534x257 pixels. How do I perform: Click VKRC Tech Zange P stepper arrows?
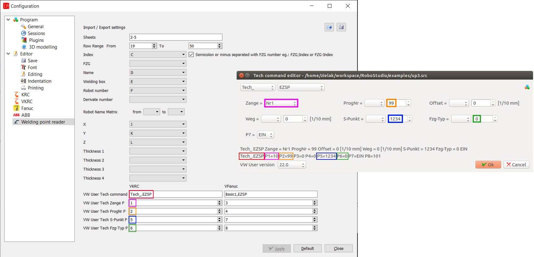220,203
